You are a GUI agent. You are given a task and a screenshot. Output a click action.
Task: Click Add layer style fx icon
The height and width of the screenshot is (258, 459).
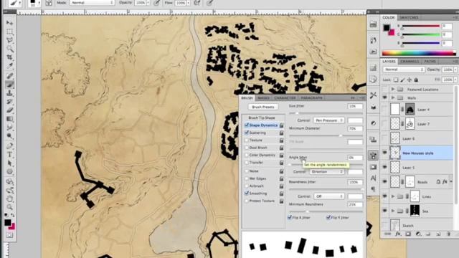click(398, 234)
